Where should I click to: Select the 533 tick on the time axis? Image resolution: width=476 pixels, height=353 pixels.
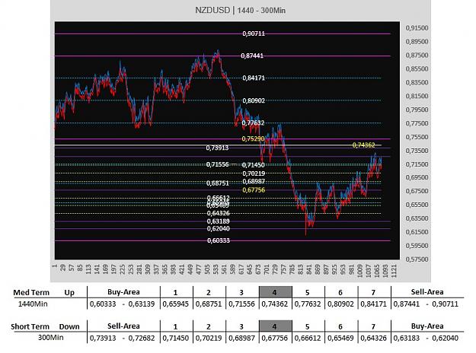point(216,269)
